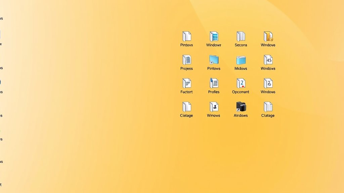Image resolution: width=344 pixels, height=193 pixels.
Task: Open the Secons file icon
Action: pyautogui.click(x=241, y=36)
